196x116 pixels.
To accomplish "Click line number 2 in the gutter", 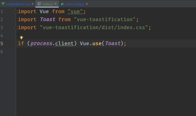I will click(2, 20).
